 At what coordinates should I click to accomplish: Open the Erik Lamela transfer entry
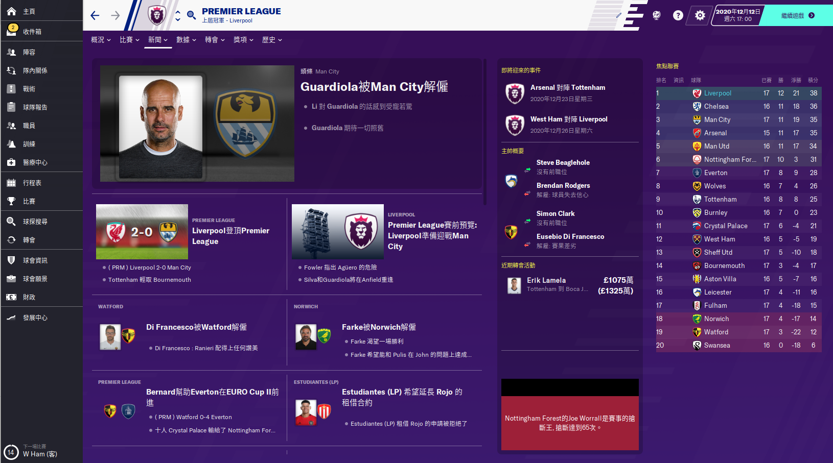570,285
